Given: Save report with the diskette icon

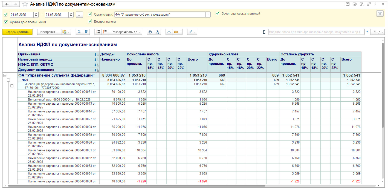Looking at the screenshot, I should tap(347, 4).
